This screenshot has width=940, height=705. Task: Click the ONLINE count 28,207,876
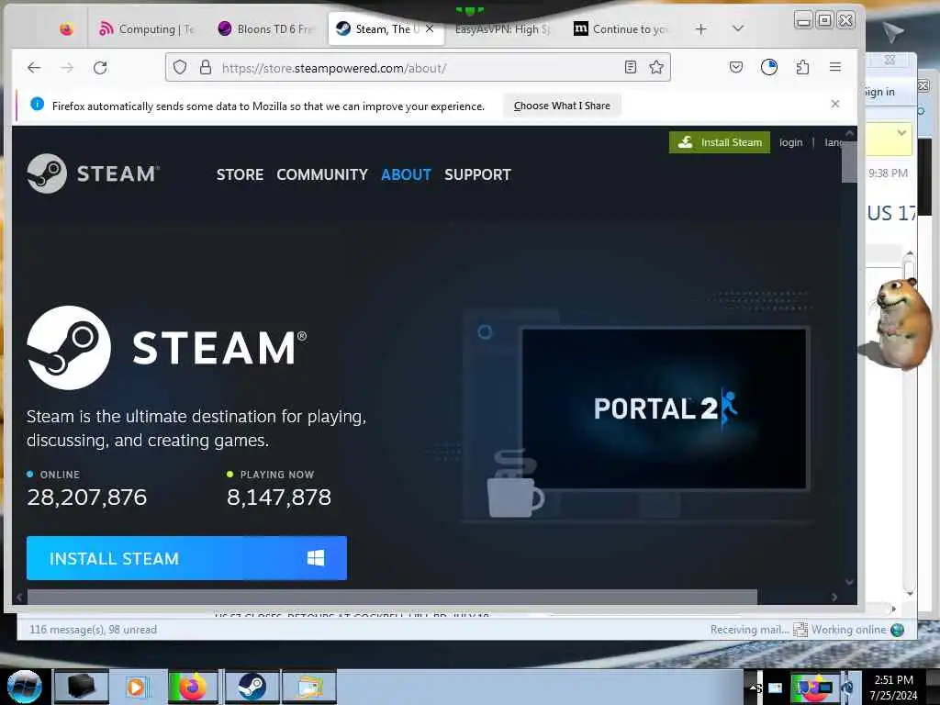tap(87, 497)
